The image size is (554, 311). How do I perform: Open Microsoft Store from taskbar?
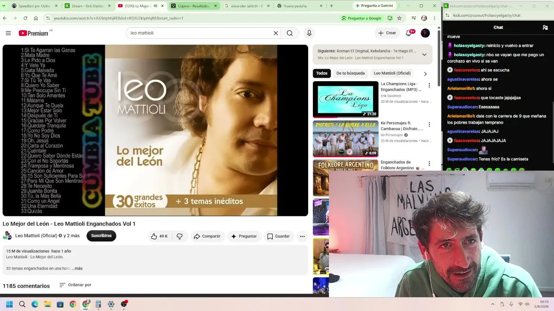(60, 304)
